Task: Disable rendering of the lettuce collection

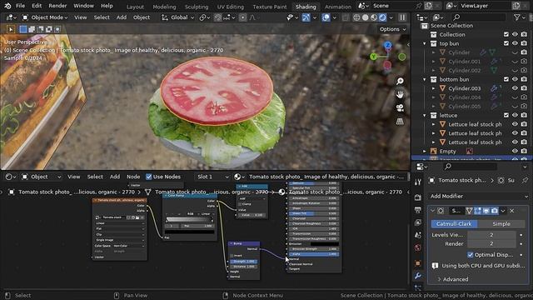Action: coord(524,116)
